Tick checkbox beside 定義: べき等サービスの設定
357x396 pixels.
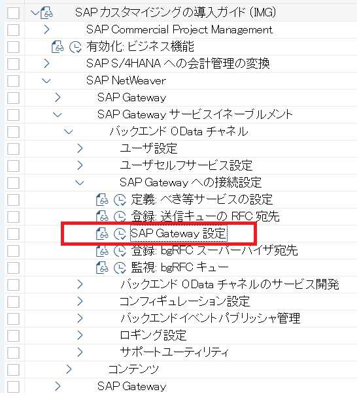[13, 200]
